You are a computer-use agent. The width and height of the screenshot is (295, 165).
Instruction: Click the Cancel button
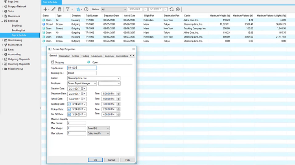pyautogui.click(x=111, y=160)
